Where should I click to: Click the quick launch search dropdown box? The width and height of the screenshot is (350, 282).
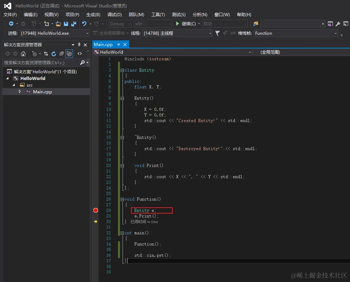tap(293, 23)
